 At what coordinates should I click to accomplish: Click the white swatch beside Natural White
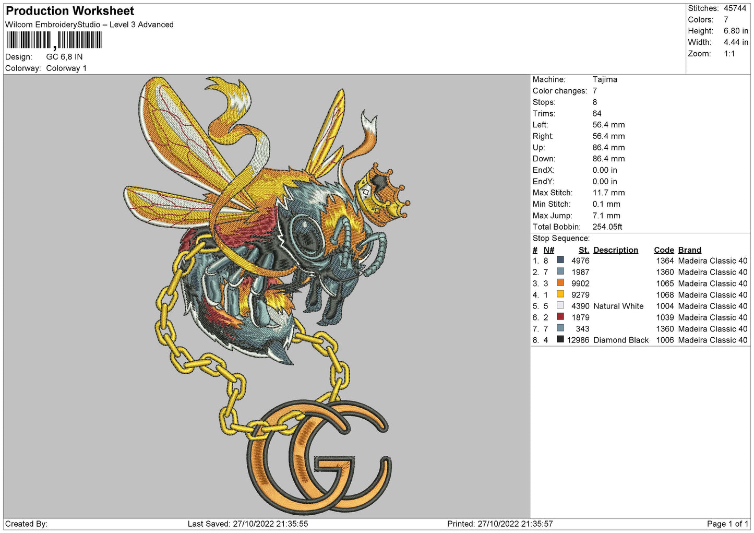pos(560,305)
